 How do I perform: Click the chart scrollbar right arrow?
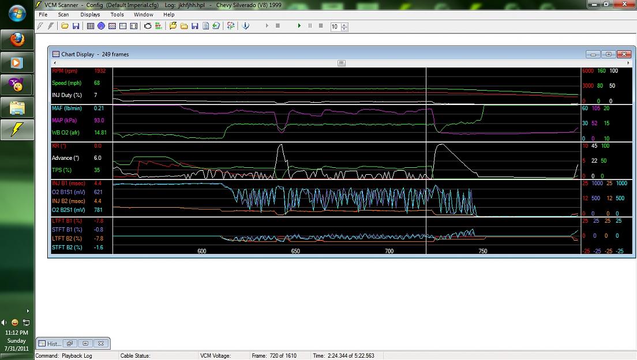[628, 63]
